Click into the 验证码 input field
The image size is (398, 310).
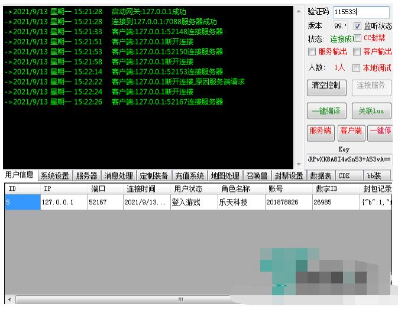coord(361,12)
